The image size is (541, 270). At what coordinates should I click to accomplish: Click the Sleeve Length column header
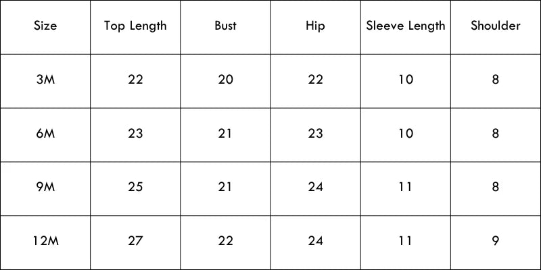[406, 26]
